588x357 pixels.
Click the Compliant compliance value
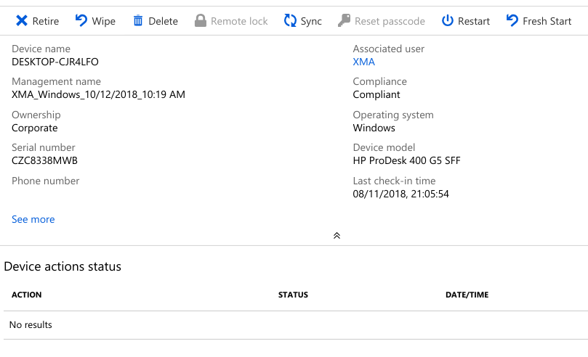click(376, 94)
